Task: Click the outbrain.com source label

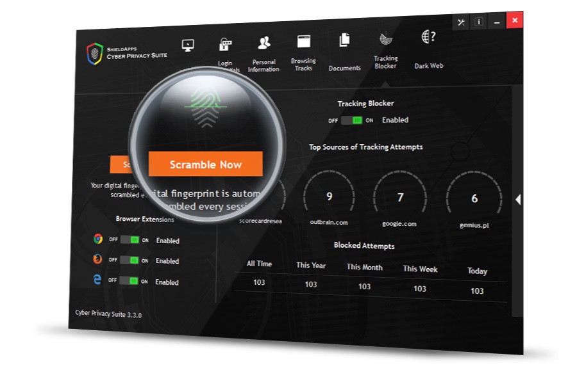Action: 329,222
